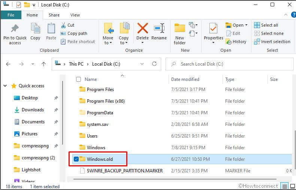Open the dropdown arrow next to Open

(x=246, y=25)
